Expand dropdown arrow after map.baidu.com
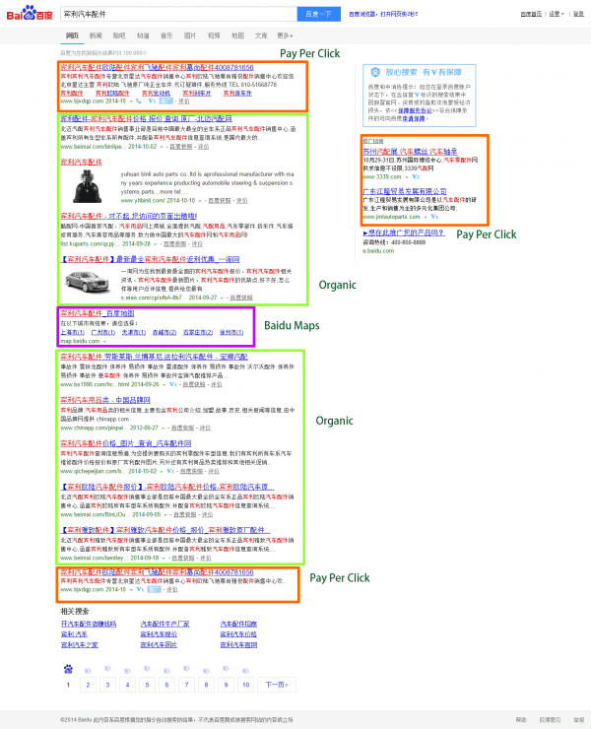Image resolution: width=591 pixels, height=729 pixels. (104, 341)
